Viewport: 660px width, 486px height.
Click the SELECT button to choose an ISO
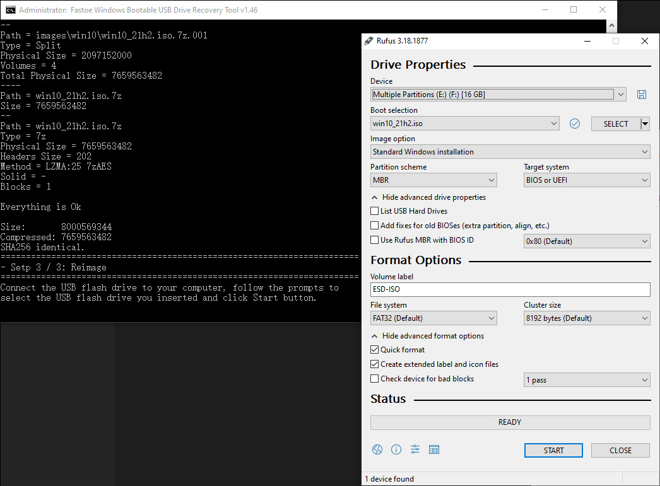(616, 124)
